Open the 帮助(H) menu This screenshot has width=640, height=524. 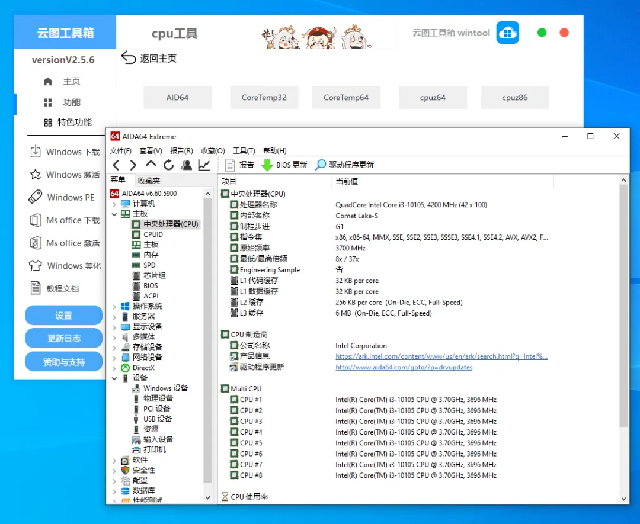(x=275, y=151)
